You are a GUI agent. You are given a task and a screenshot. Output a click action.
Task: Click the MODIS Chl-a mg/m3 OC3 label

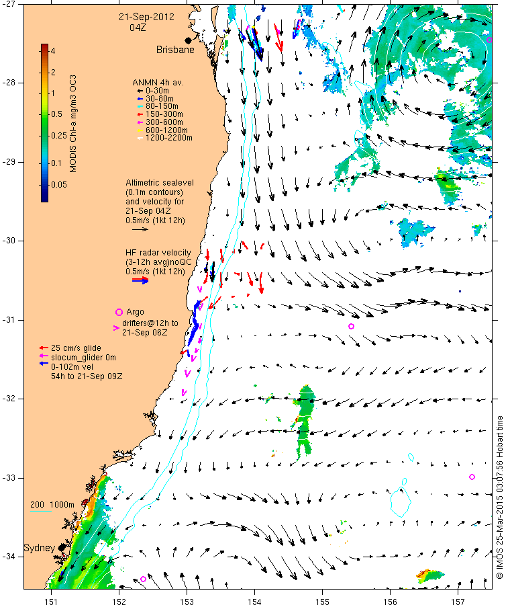73,124
